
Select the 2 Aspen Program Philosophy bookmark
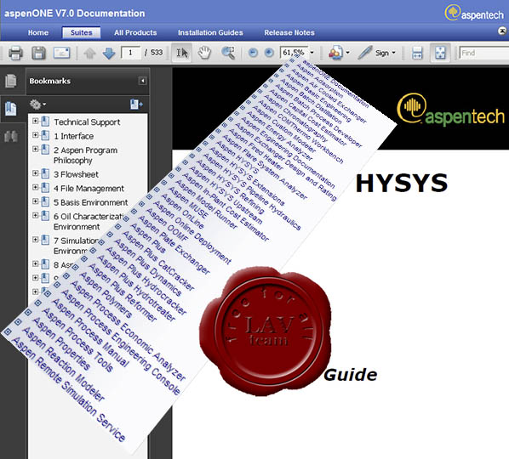click(x=85, y=156)
